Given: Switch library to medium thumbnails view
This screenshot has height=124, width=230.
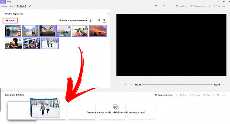Looking at the screenshot, I should click(99, 20).
